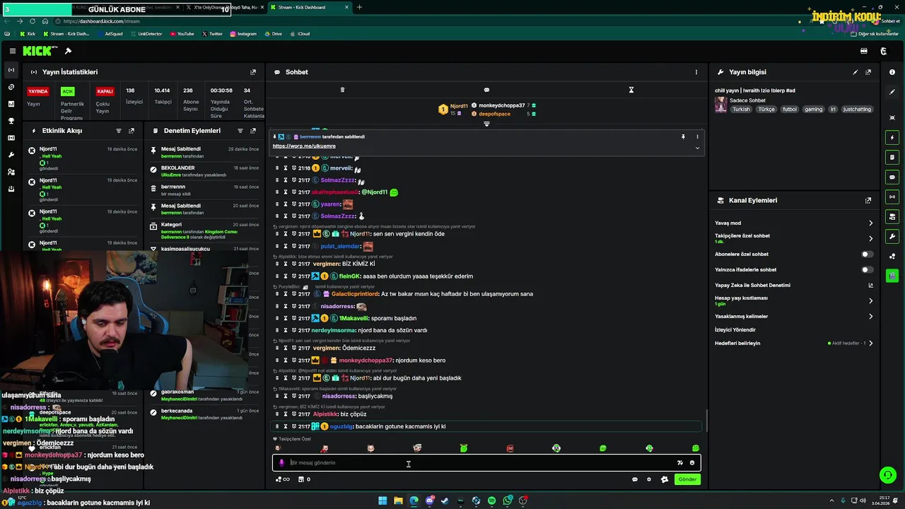This screenshot has width=905, height=509.
Task: Expand Yavaş mod settings
Action: point(870,223)
